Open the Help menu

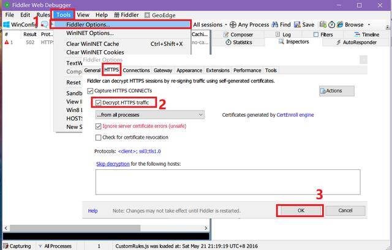point(102,15)
